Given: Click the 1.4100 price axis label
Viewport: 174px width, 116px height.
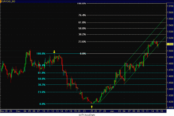Looking at the screenshot, I should point(170,107).
